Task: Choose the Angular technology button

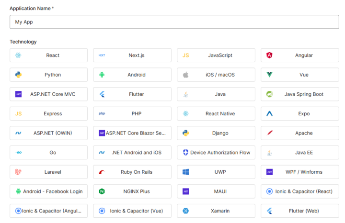Action: [300, 56]
